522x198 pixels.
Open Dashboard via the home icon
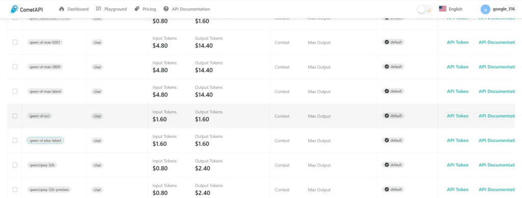click(62, 9)
